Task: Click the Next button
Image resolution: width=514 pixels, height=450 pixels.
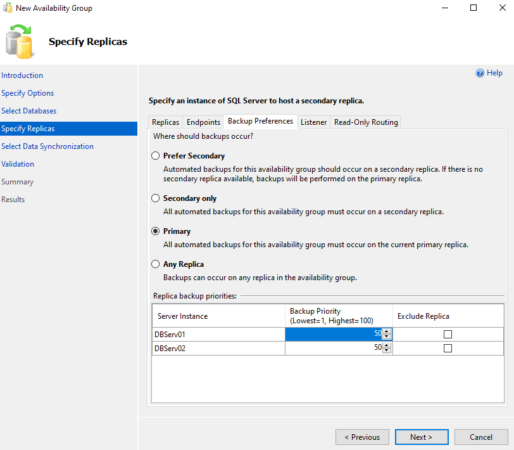Action: pos(421,437)
